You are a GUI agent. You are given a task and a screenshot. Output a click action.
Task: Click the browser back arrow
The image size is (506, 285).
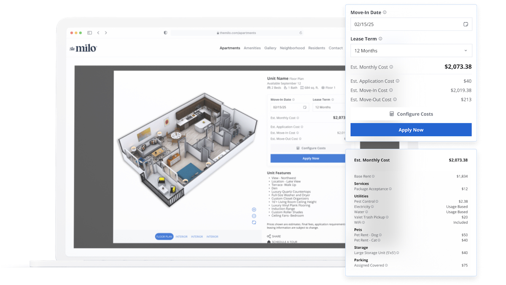click(x=98, y=33)
